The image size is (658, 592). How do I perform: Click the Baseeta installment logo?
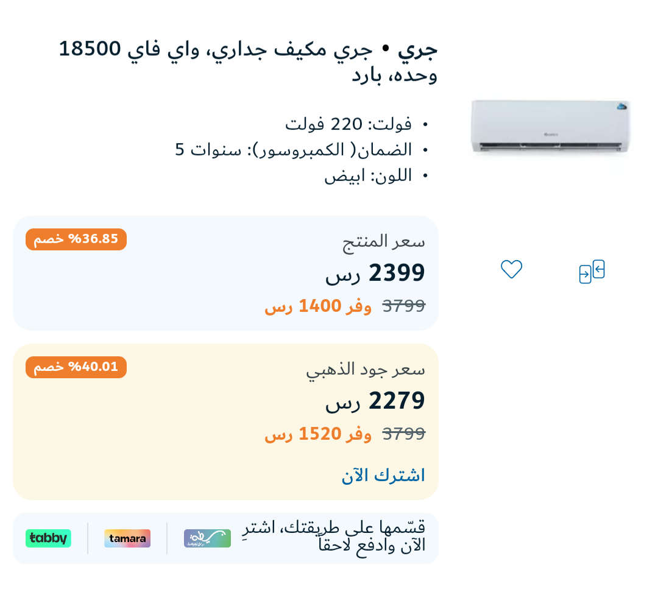click(x=207, y=538)
